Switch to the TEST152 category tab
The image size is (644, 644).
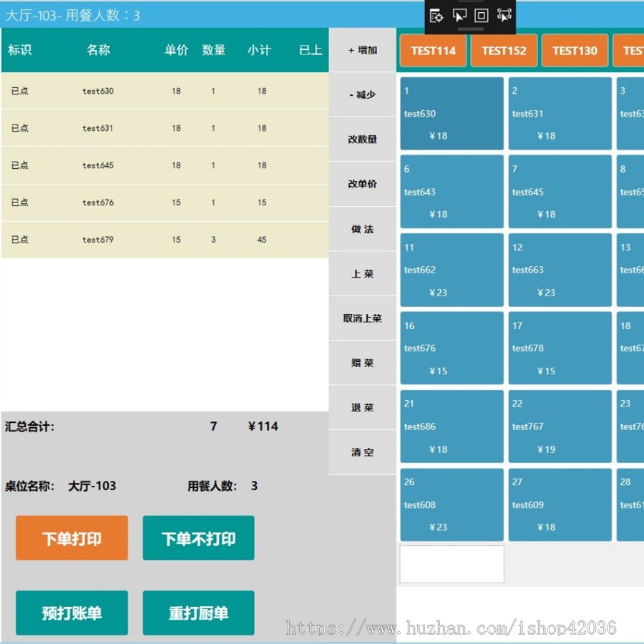click(504, 51)
